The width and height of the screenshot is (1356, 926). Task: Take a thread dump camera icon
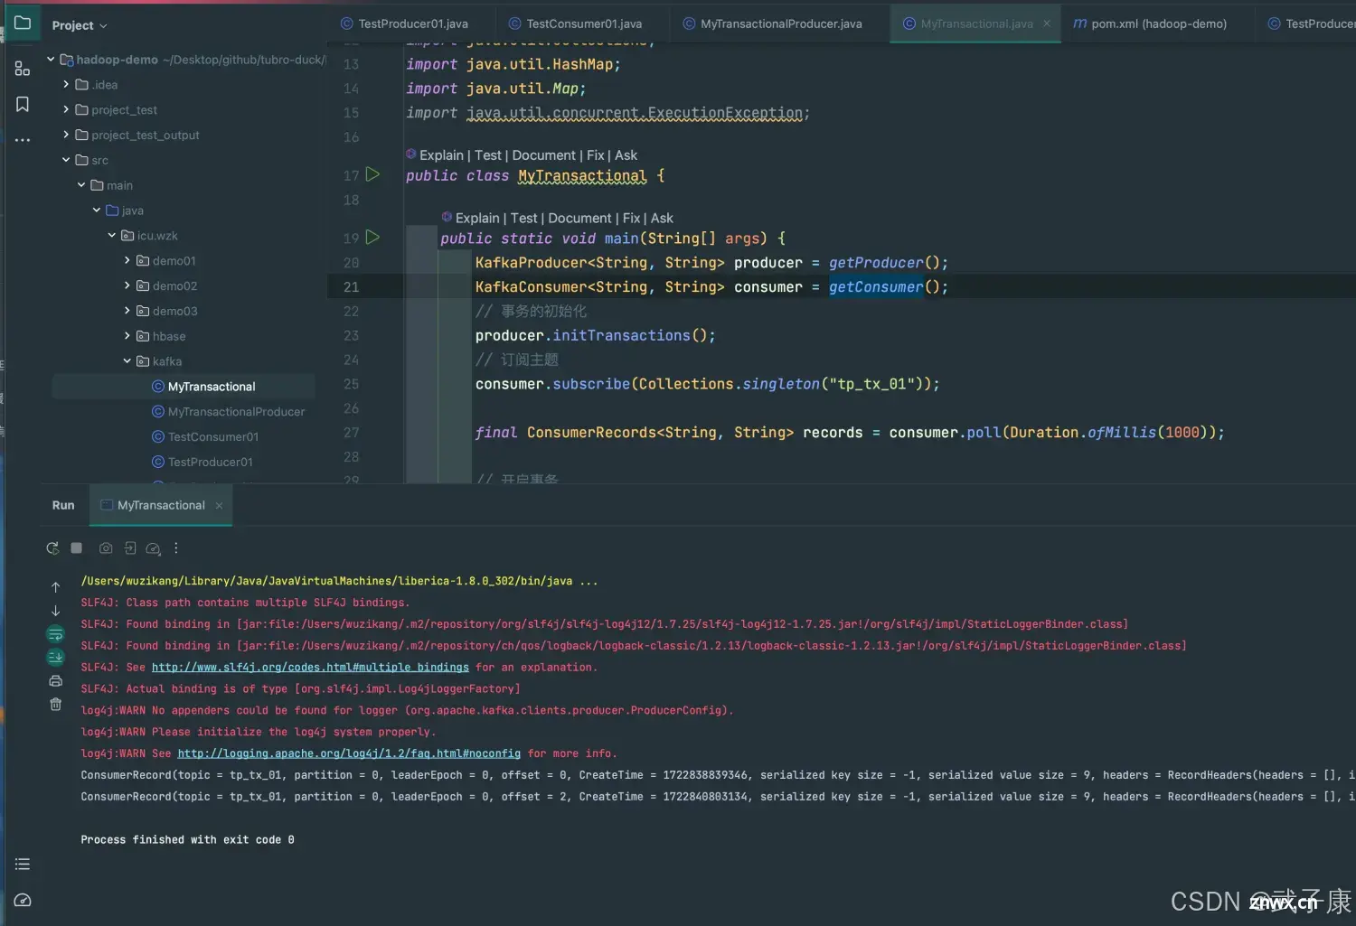pos(106,548)
